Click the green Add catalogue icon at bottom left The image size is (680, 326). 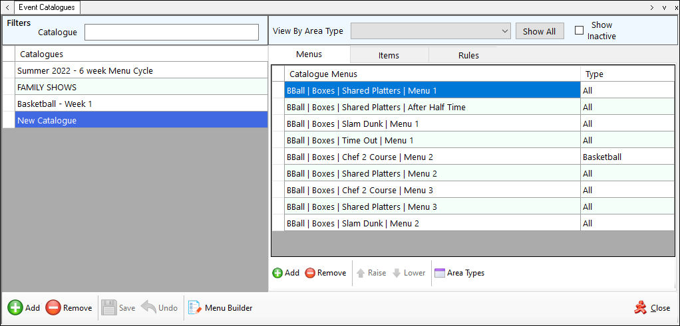[15, 308]
